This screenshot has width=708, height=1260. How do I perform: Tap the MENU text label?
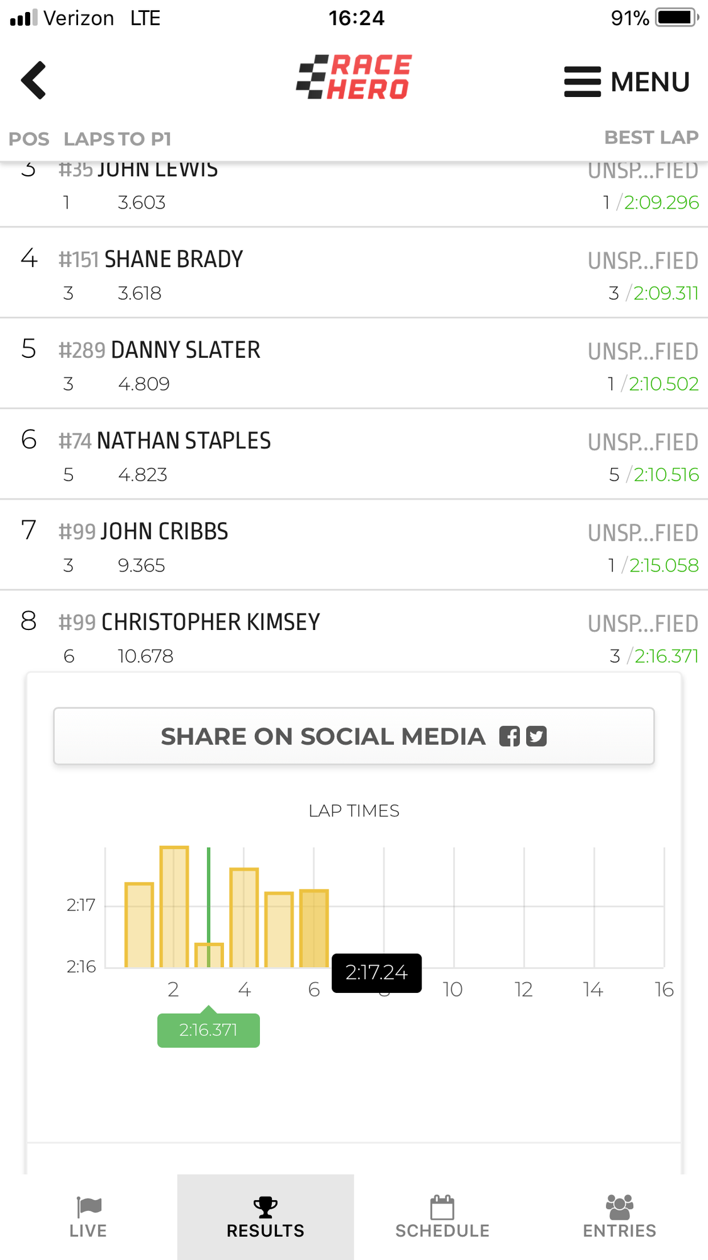click(650, 82)
